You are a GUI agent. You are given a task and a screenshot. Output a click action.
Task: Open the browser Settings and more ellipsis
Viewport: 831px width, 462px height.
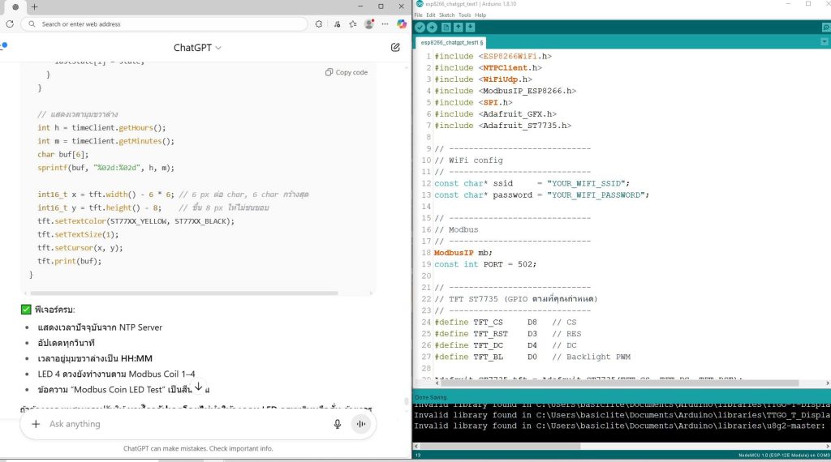tap(385, 24)
